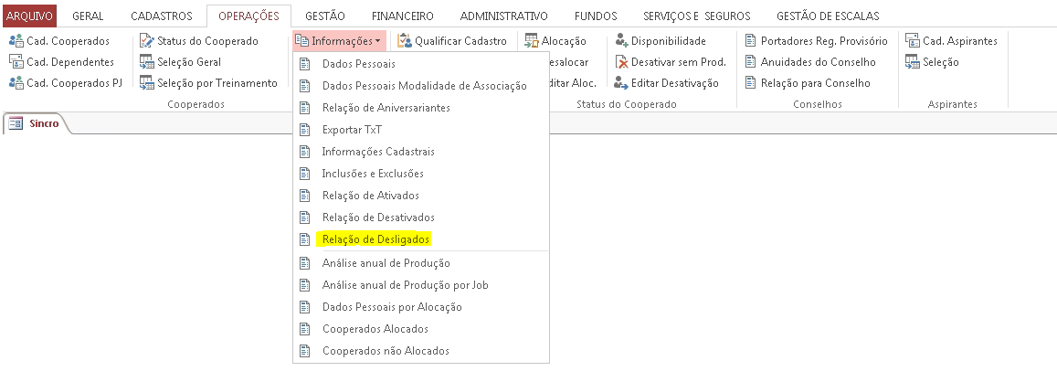This screenshot has width=1057, height=382.
Task: Click the Disponibilidade icon
Action: pos(621,41)
